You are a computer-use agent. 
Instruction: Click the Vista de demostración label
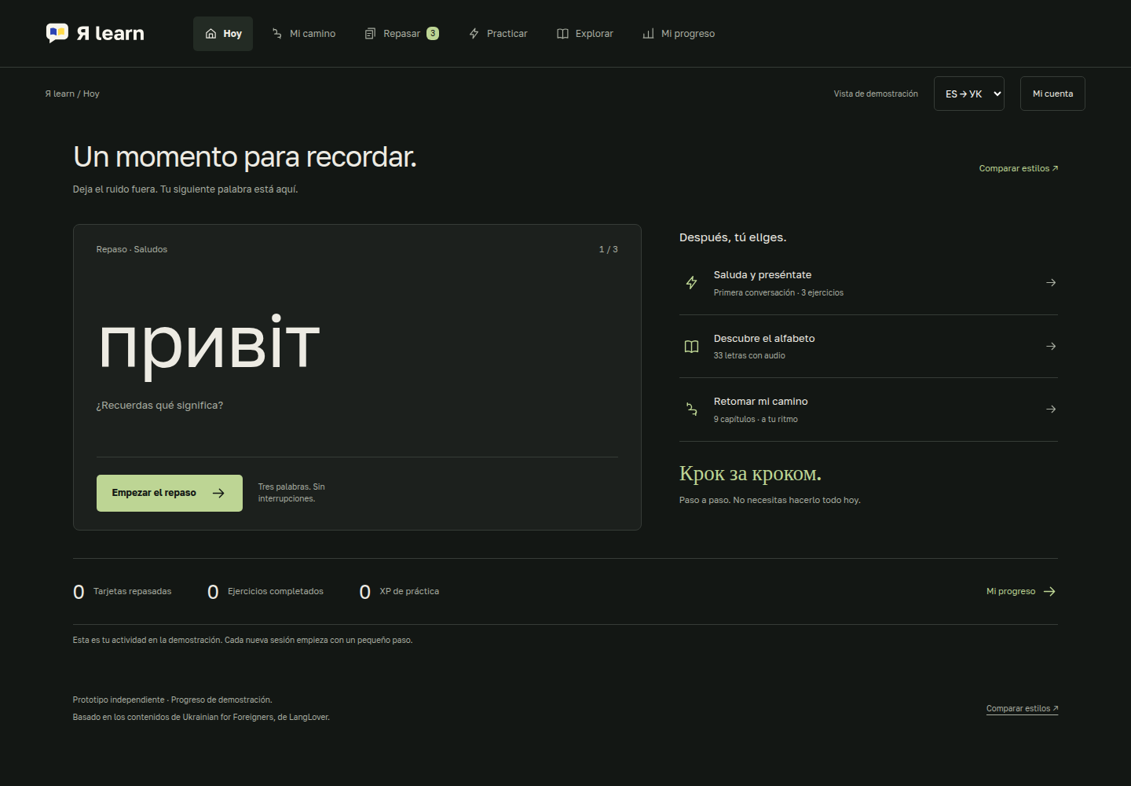coord(876,94)
